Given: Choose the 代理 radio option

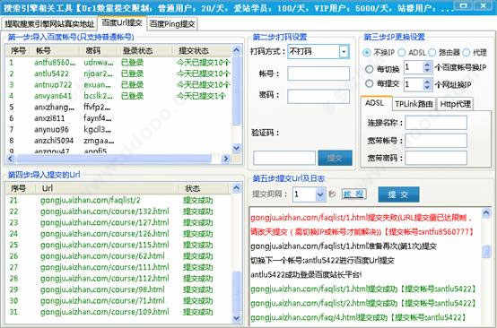Looking at the screenshot, I should point(466,52).
